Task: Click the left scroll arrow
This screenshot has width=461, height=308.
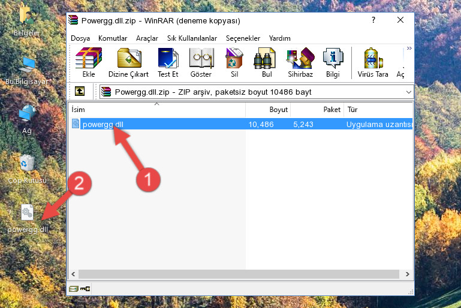Action: click(74, 274)
